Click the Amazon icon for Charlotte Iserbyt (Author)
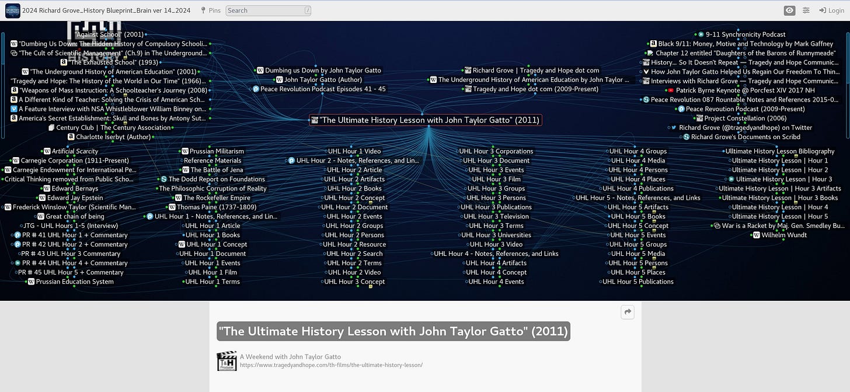This screenshot has width=850, height=392. coord(71,137)
